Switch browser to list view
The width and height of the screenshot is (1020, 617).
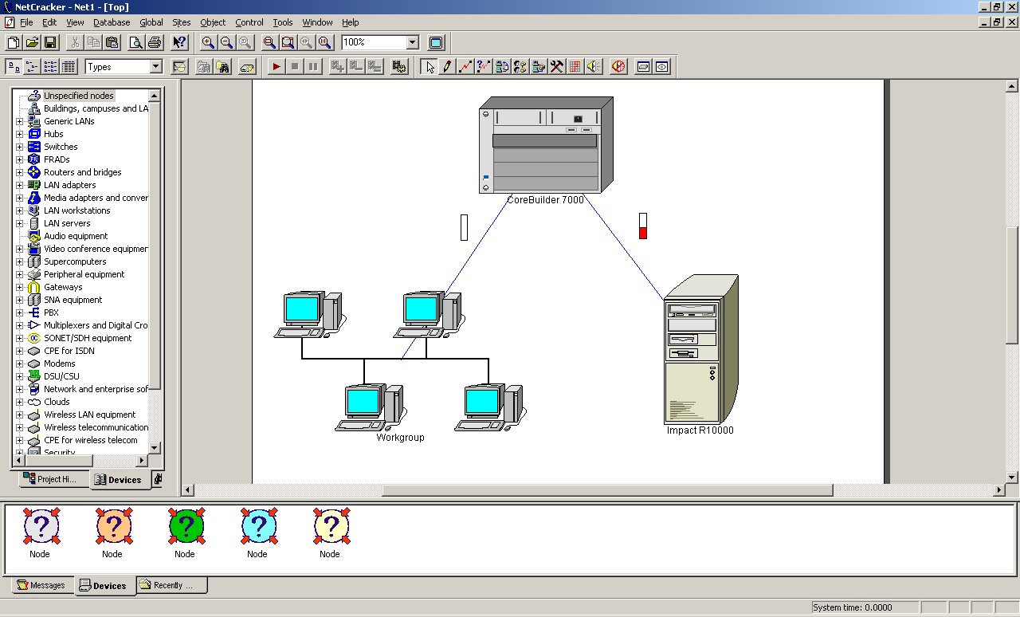click(x=50, y=67)
